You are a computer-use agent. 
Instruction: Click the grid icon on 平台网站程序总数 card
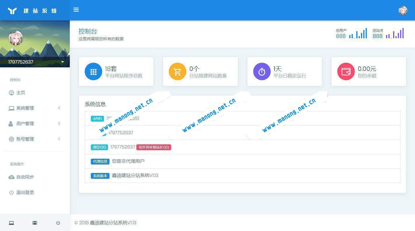(93, 71)
